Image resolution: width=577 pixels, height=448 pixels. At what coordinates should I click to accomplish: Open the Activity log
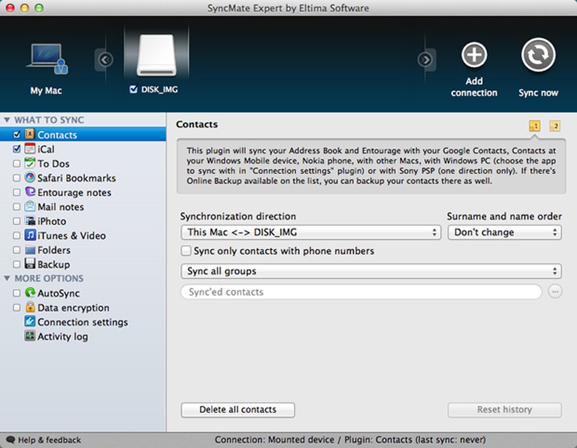coord(62,337)
